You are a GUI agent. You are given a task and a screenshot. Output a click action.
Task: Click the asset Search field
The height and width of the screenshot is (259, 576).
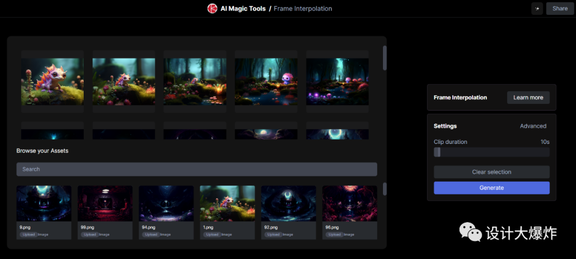[196, 169]
